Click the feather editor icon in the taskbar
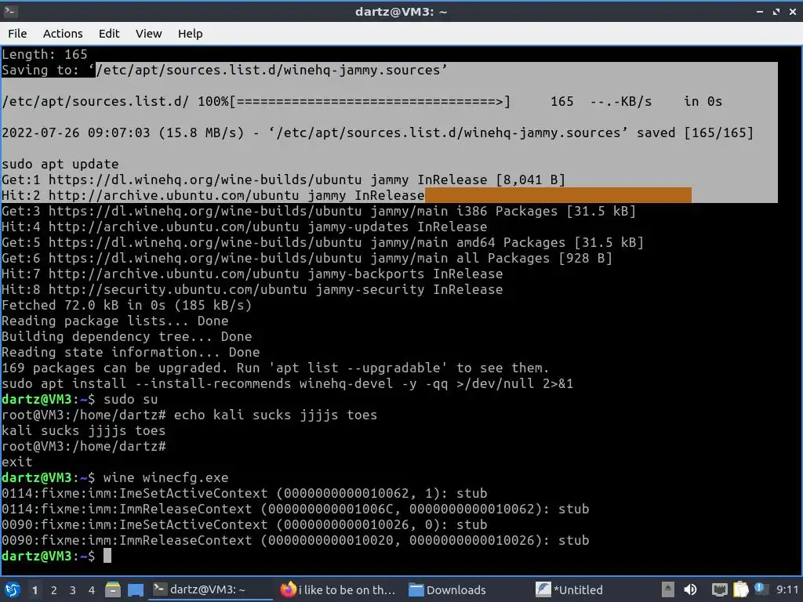This screenshot has height=602, width=803. [x=543, y=589]
